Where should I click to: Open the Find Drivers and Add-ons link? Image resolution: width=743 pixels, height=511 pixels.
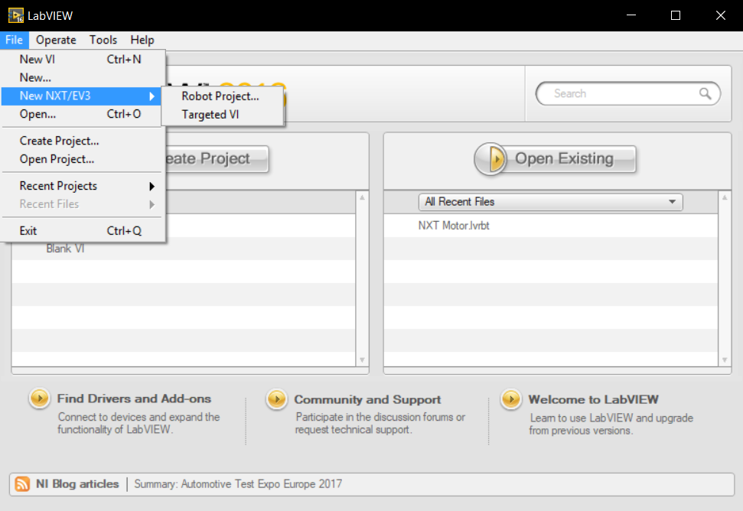coord(134,399)
